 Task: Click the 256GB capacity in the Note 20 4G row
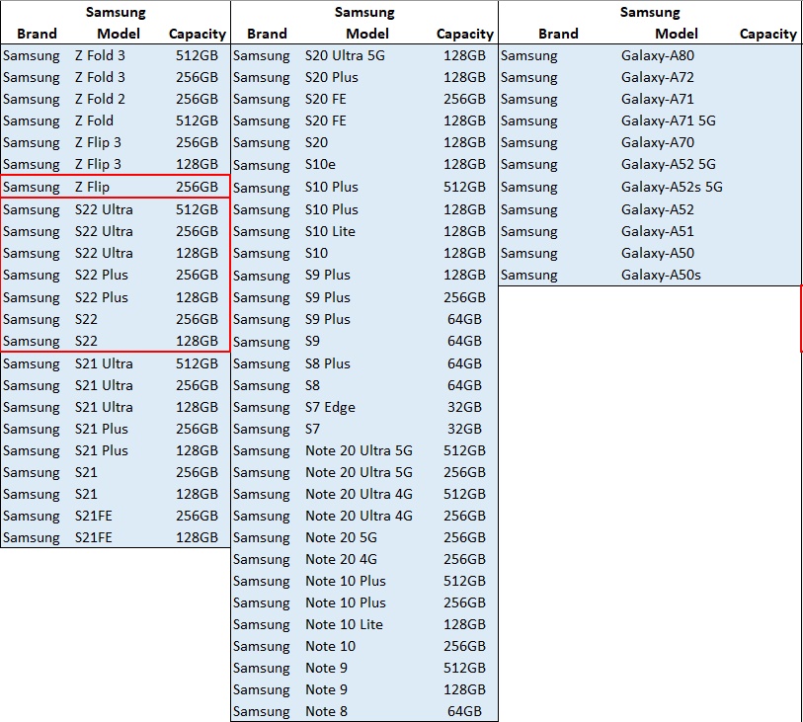tap(464, 559)
